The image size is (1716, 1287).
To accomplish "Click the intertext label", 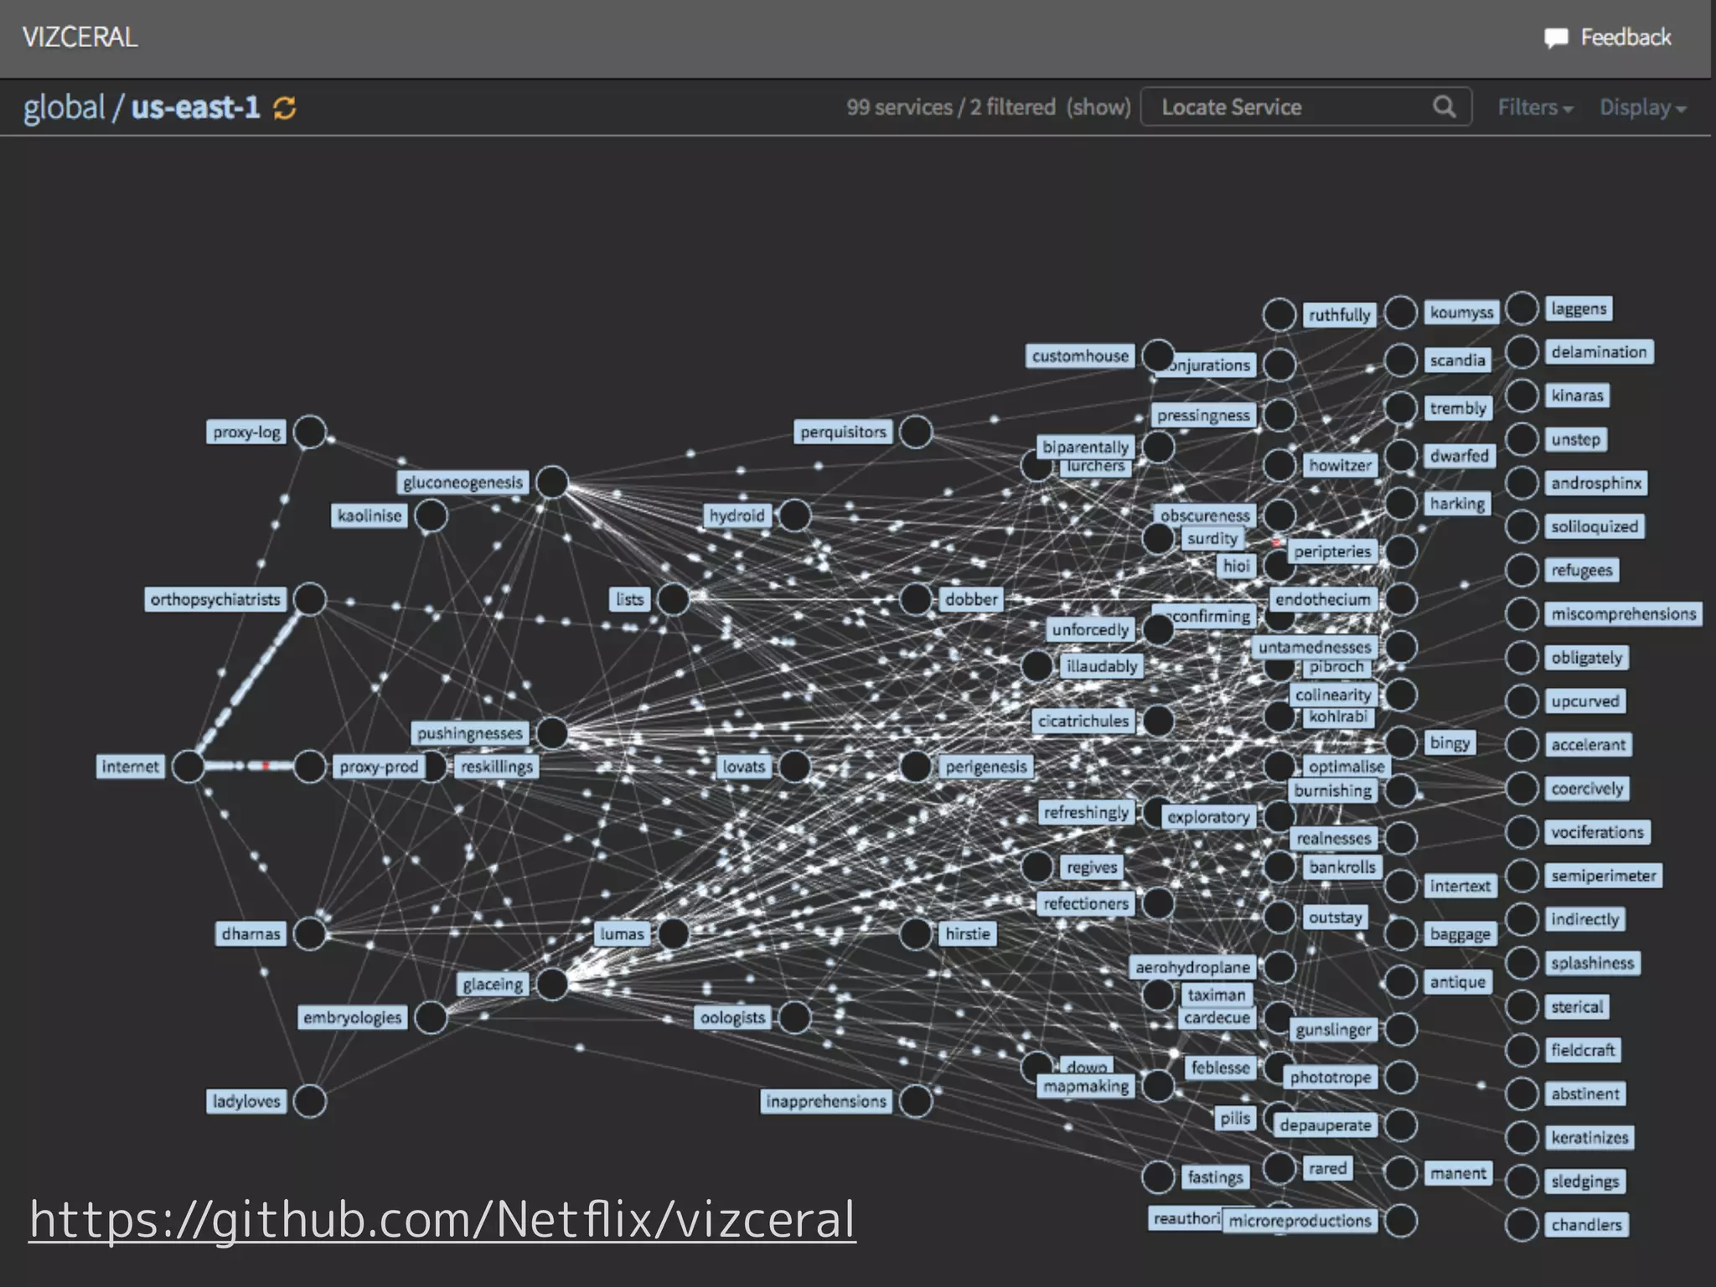I will [1460, 886].
